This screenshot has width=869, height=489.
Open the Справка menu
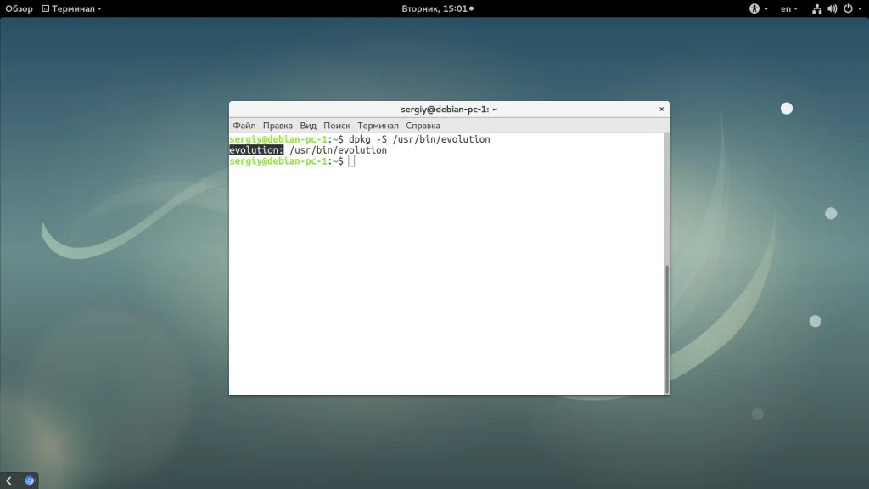[x=423, y=126]
